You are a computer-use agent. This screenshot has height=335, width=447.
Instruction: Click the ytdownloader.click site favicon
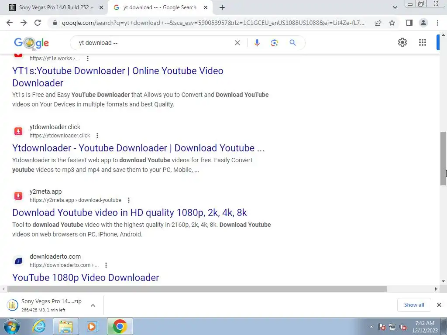coord(18,131)
